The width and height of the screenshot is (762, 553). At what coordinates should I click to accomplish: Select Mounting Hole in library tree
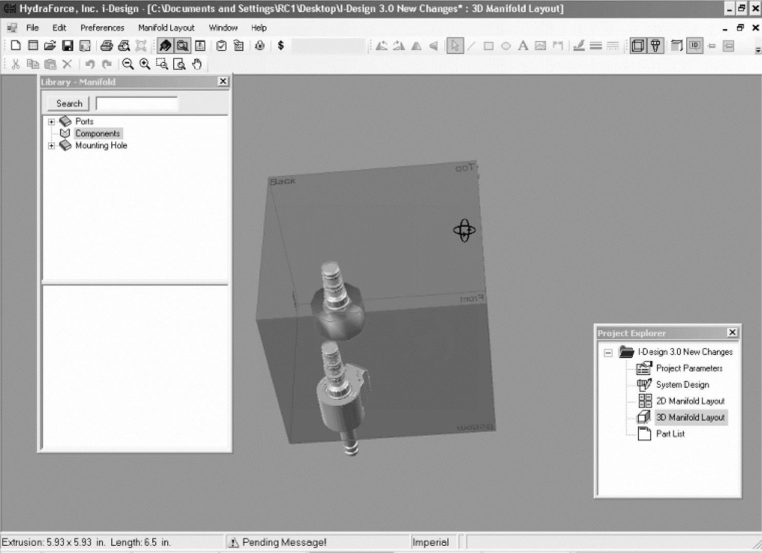101,145
